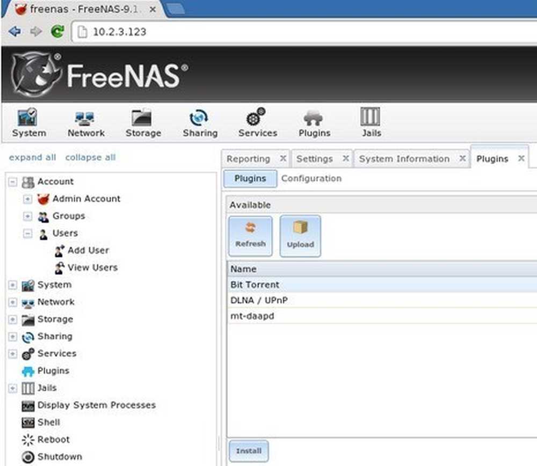The height and width of the screenshot is (466, 537).
Task: Open the Plugins toolbar icon
Action: click(x=314, y=122)
